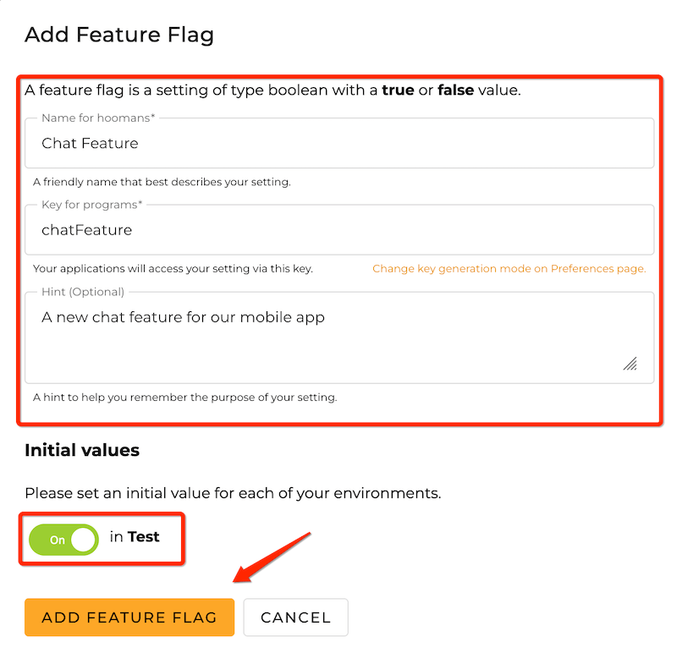The image size is (677, 653).
Task: Dismiss the form with the CANCEL button
Action: point(295,617)
